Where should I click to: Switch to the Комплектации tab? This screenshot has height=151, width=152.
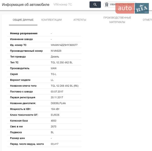click(x=51, y=20)
